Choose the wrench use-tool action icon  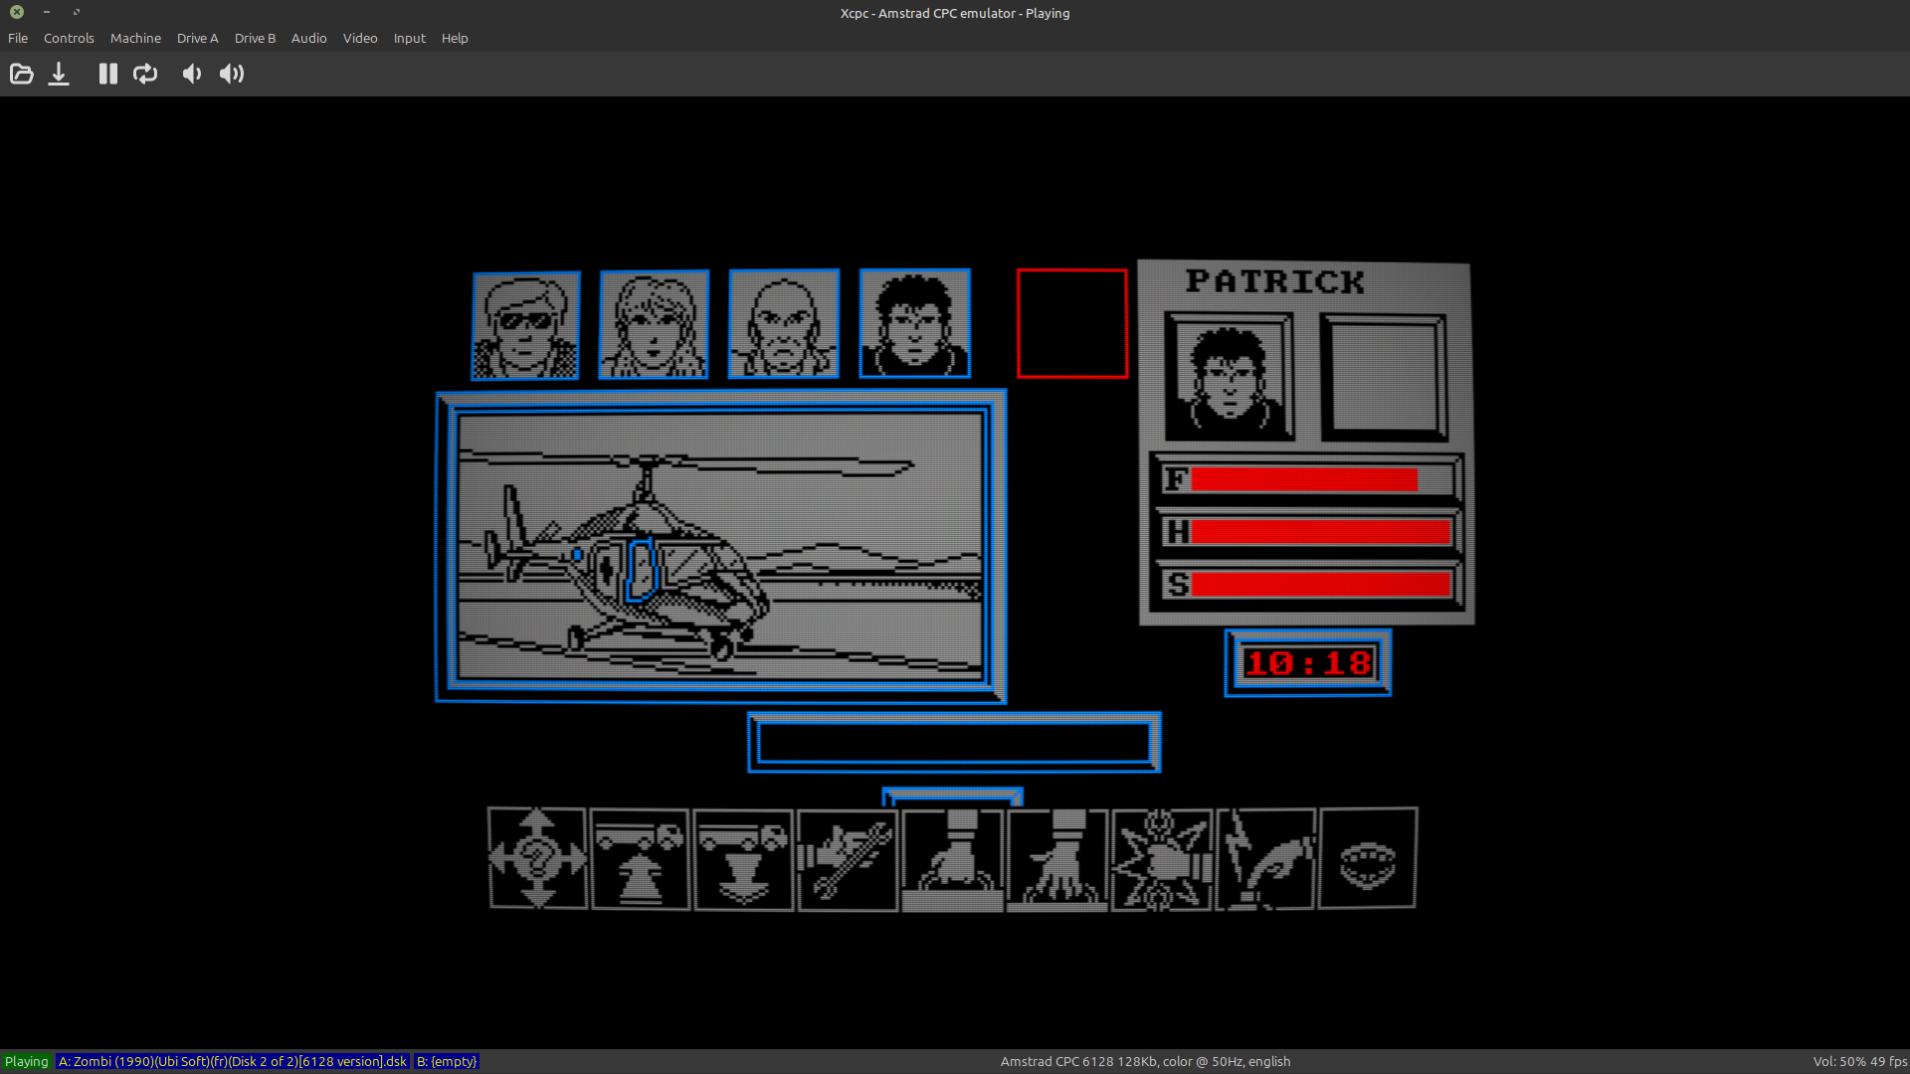847,858
